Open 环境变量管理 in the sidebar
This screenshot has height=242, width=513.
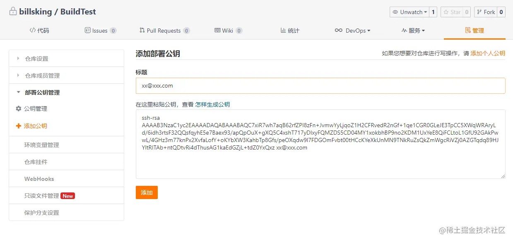click(66, 145)
